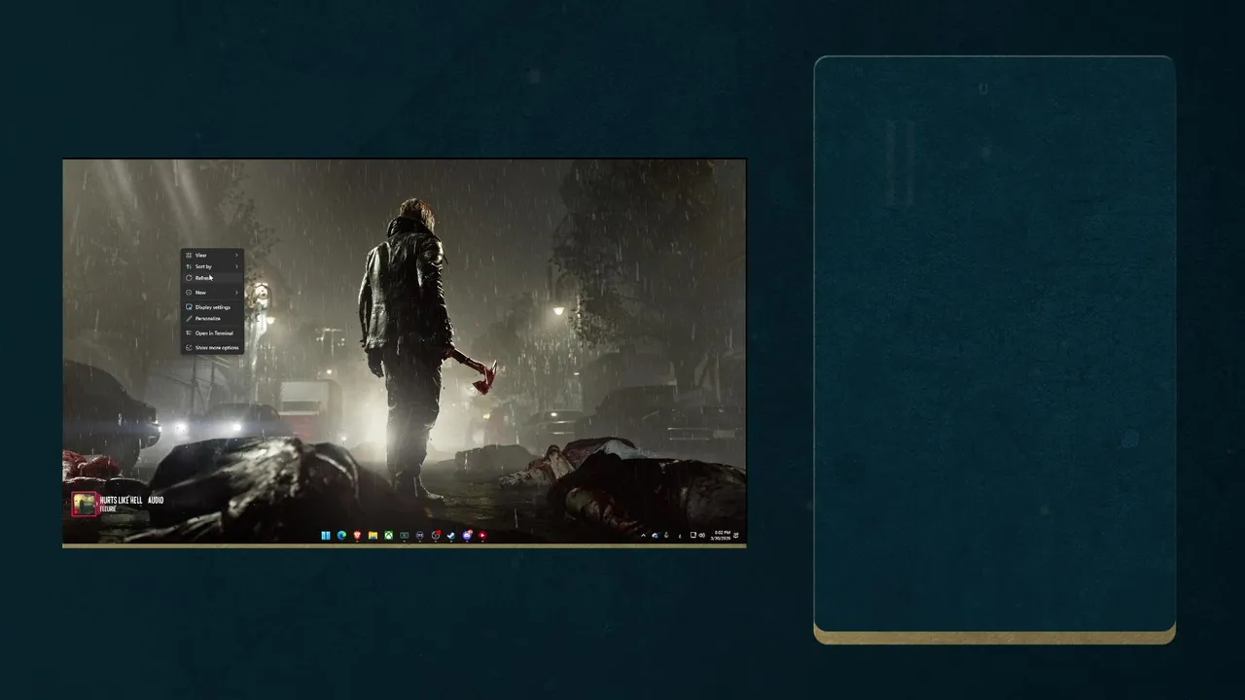Open the New submenu entry
The height and width of the screenshot is (700, 1245).
(x=212, y=293)
